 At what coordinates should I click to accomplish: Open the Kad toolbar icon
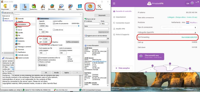pos(15,7)
